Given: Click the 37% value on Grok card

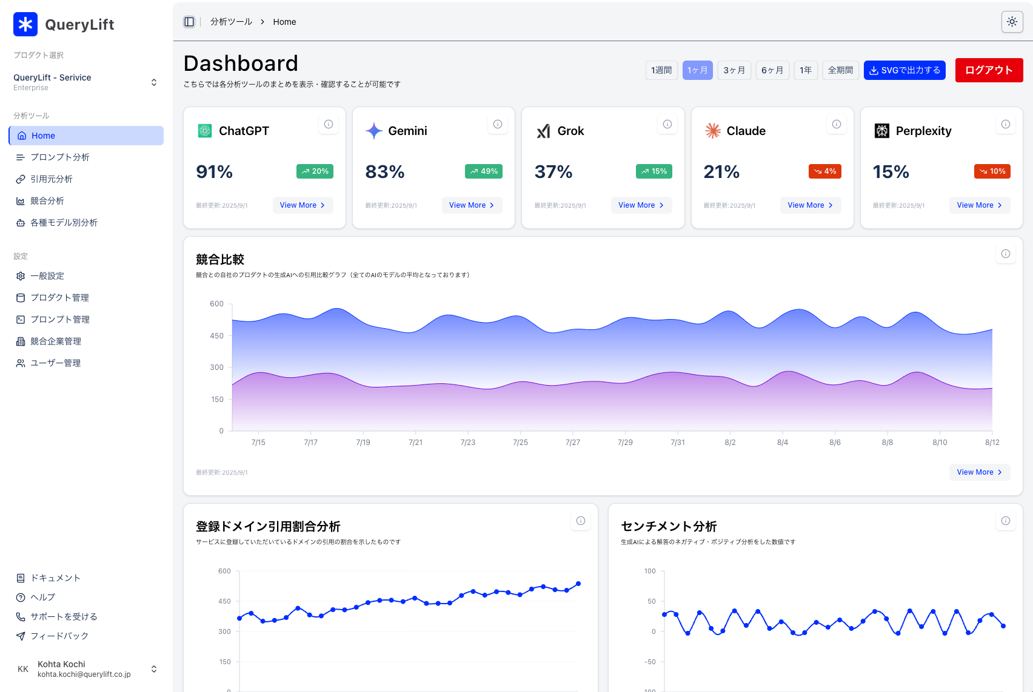Looking at the screenshot, I should point(553,172).
